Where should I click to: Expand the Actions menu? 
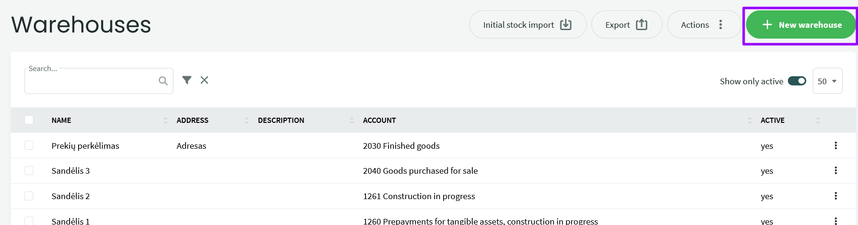(x=703, y=25)
